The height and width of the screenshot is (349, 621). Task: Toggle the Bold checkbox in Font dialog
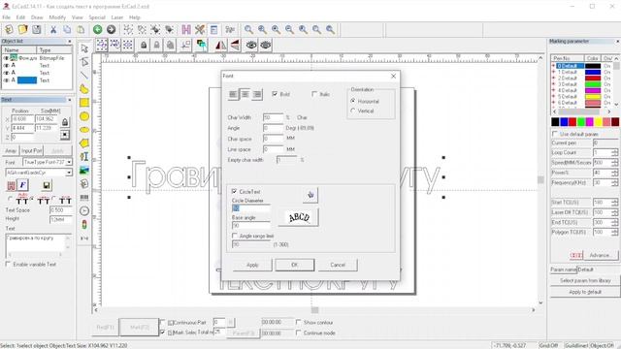[275, 94]
